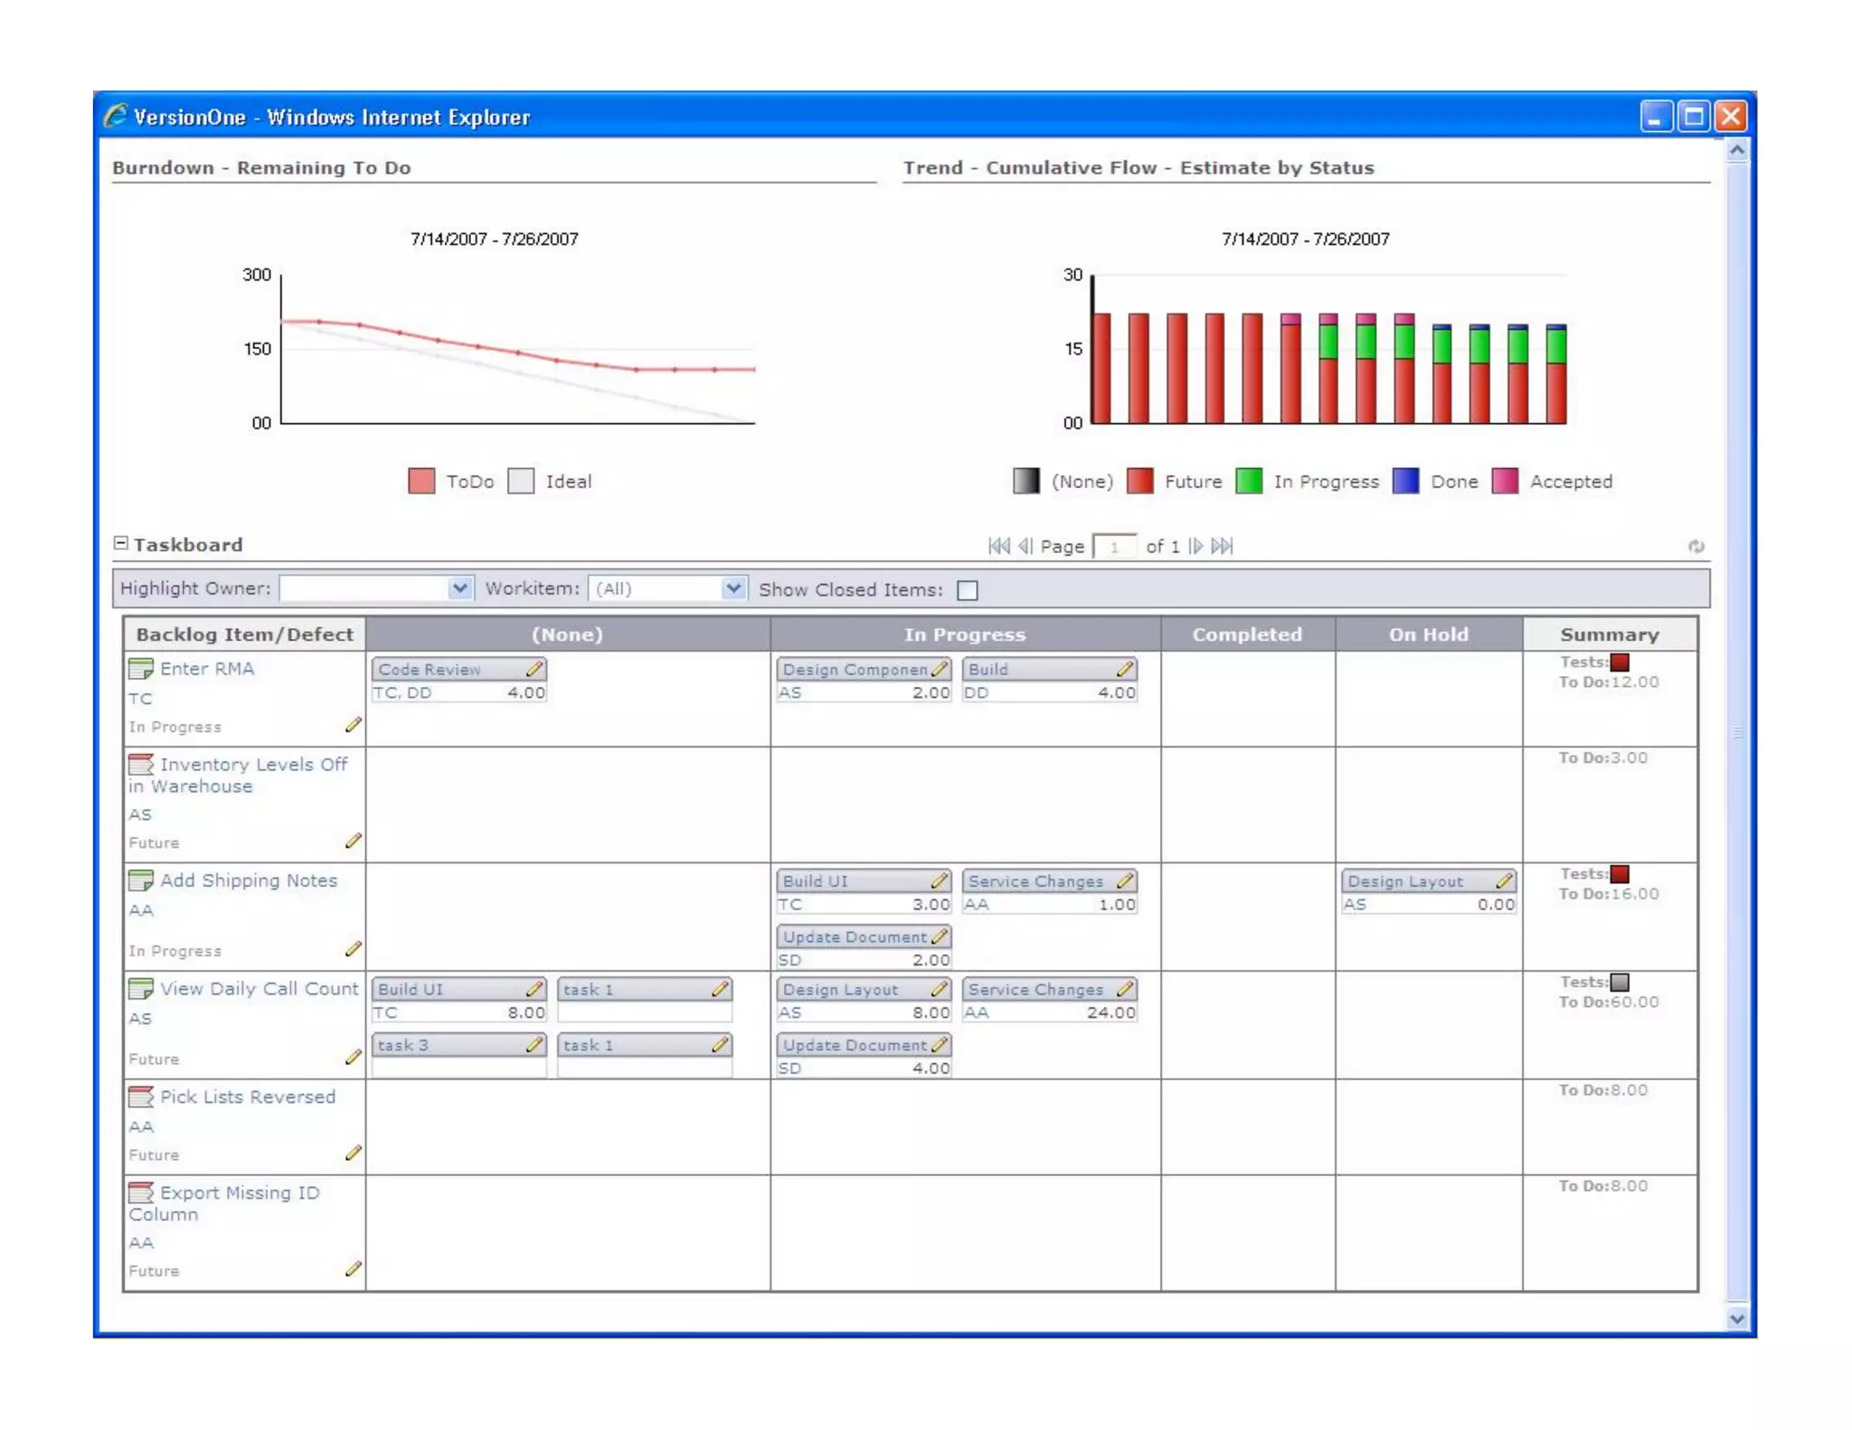Open the Highlight Owner dropdown
This screenshot has height=1430, width=1852.
[459, 588]
